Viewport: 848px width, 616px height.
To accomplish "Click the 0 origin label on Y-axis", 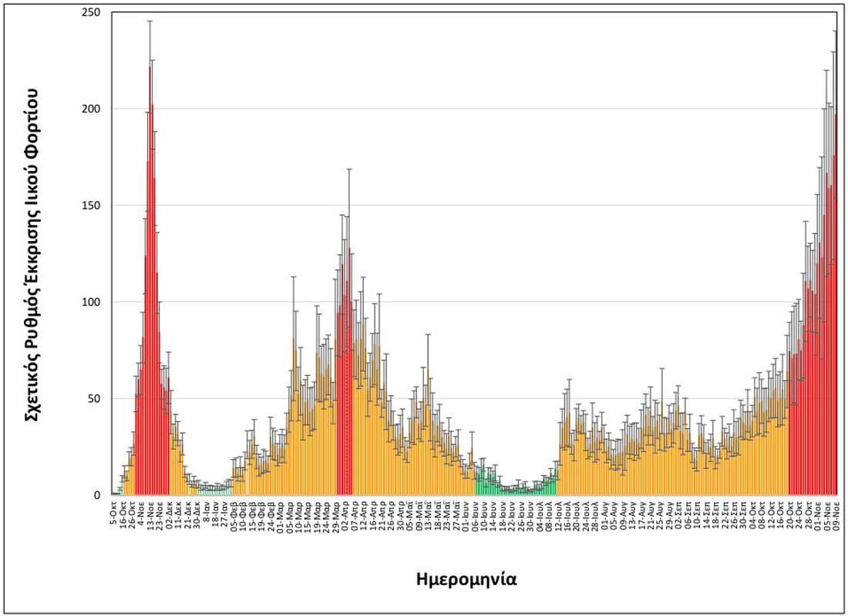I will pyautogui.click(x=98, y=495).
